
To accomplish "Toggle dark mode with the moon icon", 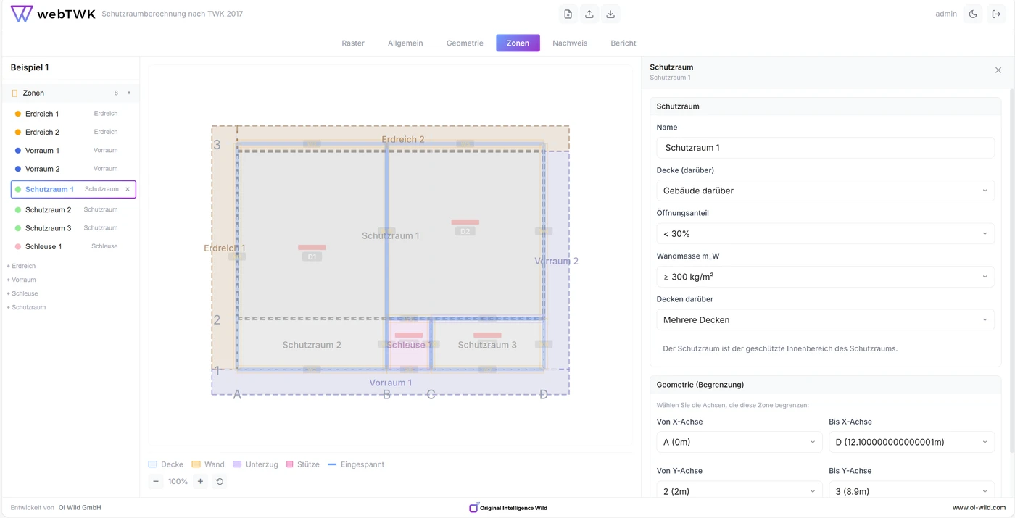I will pos(973,14).
